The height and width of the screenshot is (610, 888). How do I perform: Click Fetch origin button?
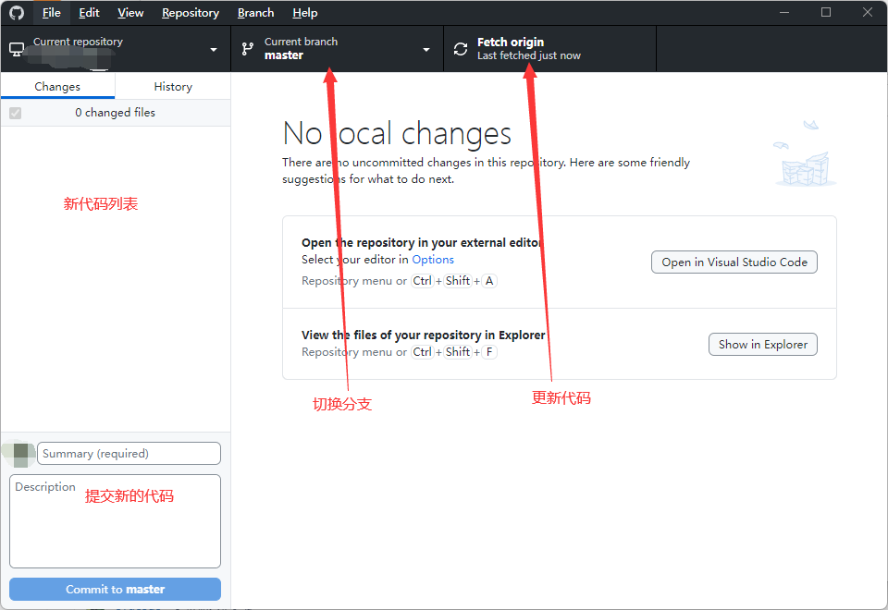click(x=549, y=49)
